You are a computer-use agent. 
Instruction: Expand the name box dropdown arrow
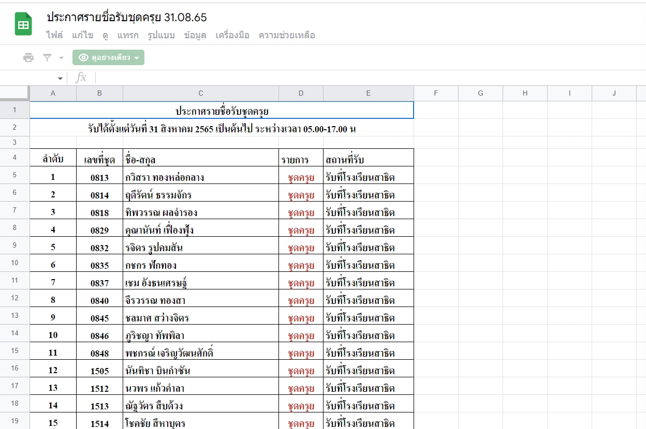click(x=60, y=79)
